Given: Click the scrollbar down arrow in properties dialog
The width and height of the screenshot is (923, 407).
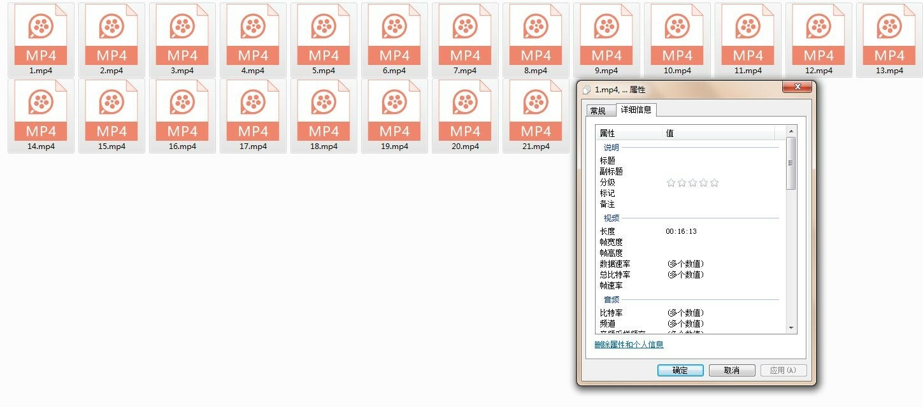Looking at the screenshot, I should coord(791,328).
